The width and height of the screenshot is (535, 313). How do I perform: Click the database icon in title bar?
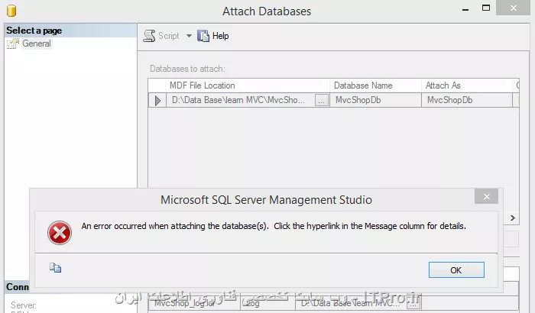[x=11, y=11]
